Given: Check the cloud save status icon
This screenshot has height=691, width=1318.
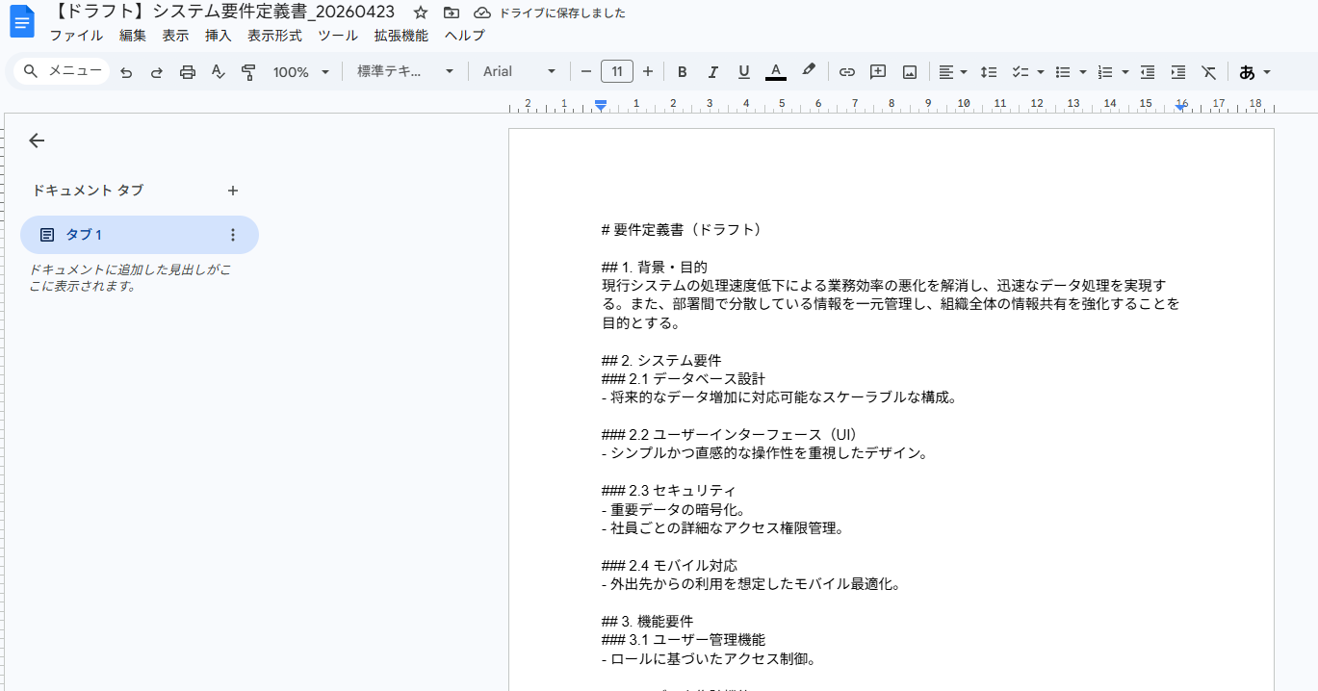Looking at the screenshot, I should pyautogui.click(x=482, y=13).
